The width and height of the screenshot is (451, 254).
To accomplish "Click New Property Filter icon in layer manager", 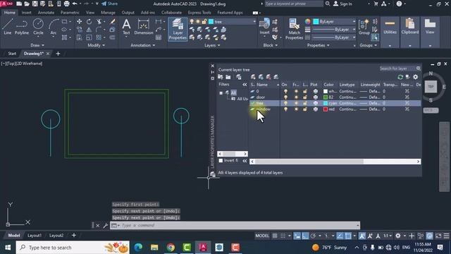I will (x=221, y=77).
